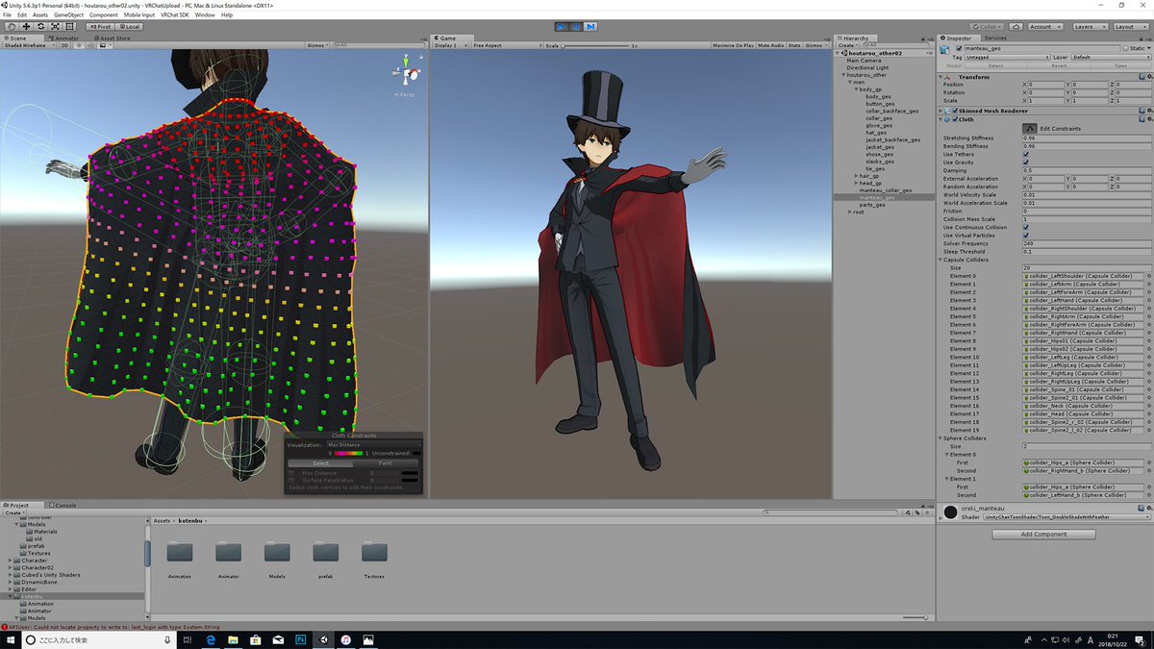Viewport: 1154px width, 649px height.
Task: Click the Stretching Stiffness value field
Action: click(1087, 137)
